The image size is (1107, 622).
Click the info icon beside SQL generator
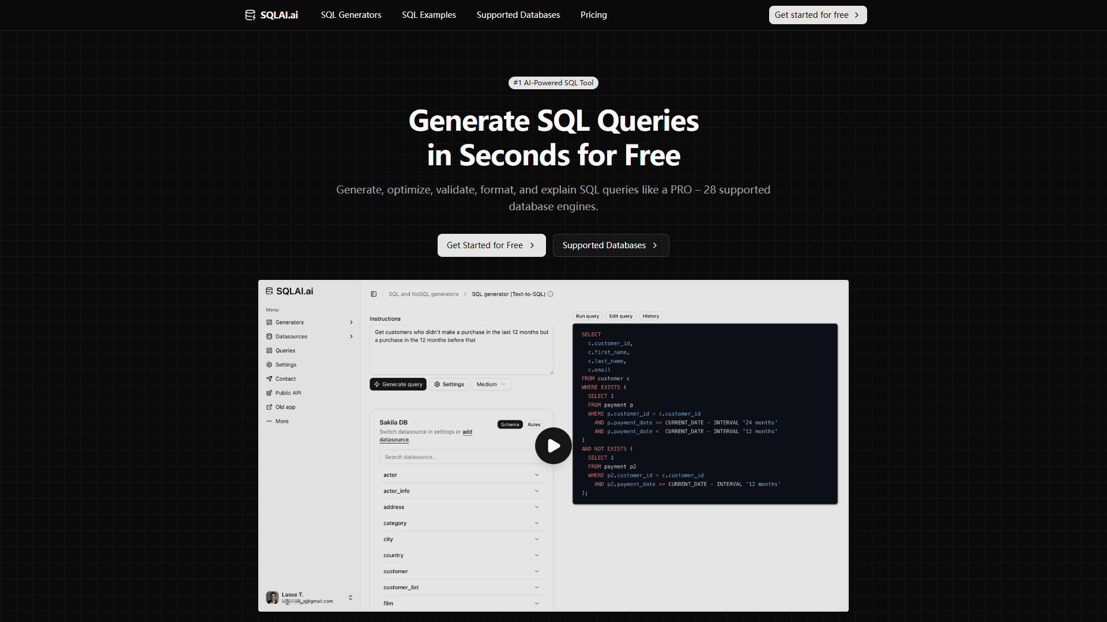coord(551,294)
